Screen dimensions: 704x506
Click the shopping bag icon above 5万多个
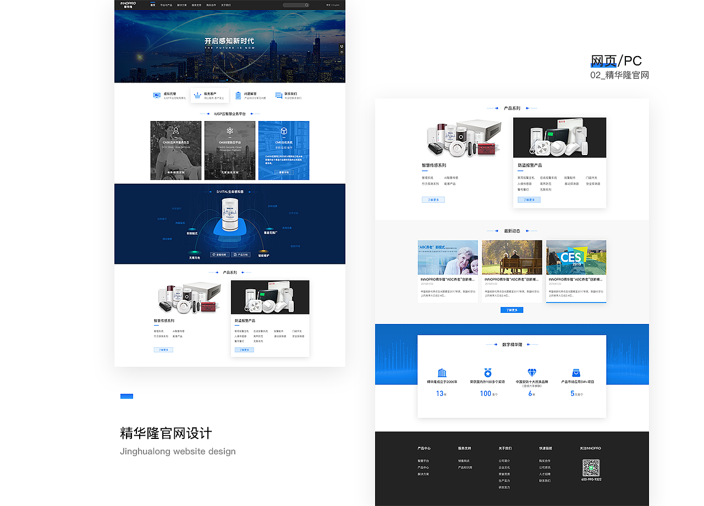(576, 372)
